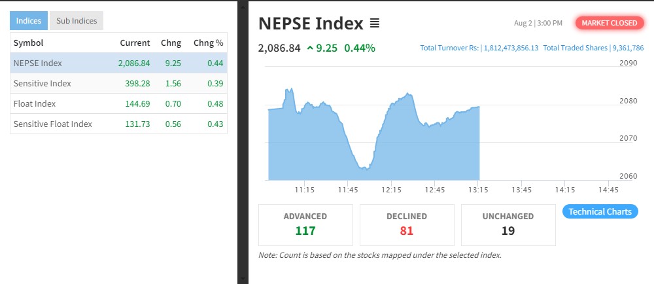
Task: Click the Market Closed status badge
Action: 609,23
